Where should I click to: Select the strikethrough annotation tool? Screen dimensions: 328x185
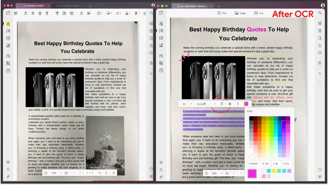[x=33, y=13]
